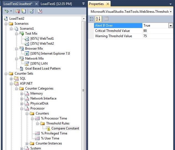Open the Properties object selector dropdown
This screenshot has width=175, height=150.
171,12
